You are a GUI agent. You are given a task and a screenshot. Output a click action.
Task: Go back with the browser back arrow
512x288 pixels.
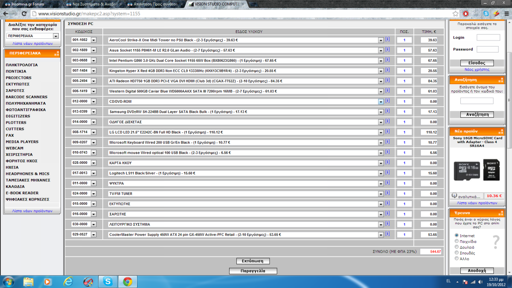pyautogui.click(x=6, y=14)
